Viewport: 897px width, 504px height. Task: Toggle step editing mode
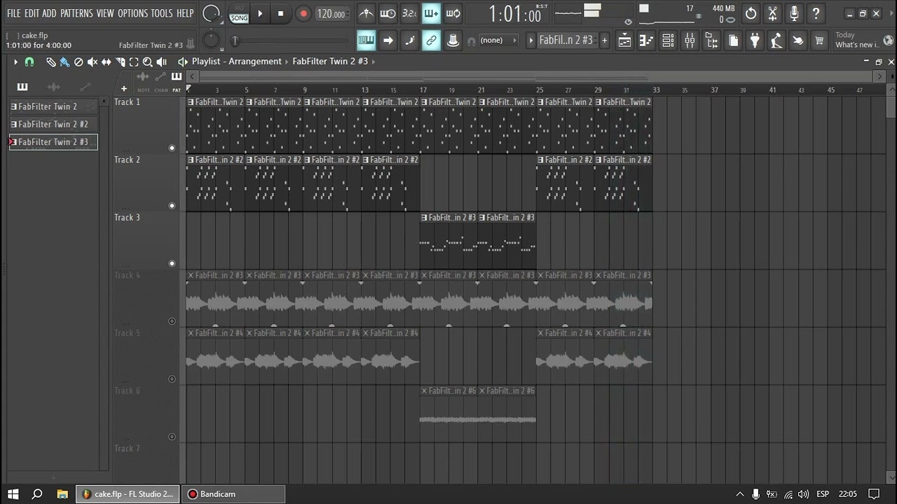(409, 41)
